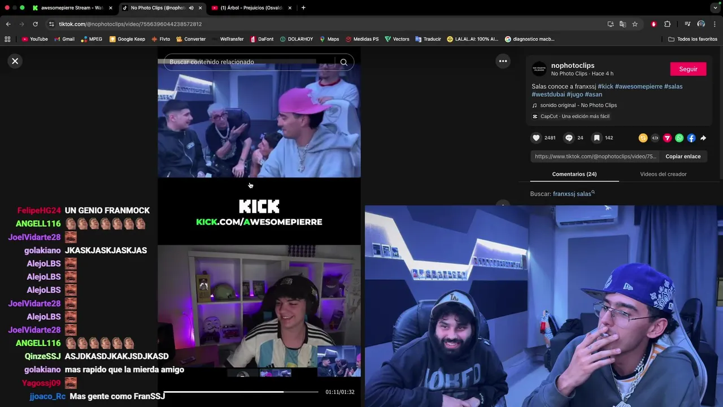The image size is (723, 407).
Task: Send to friends with red paper-plane icon
Action: 667,138
